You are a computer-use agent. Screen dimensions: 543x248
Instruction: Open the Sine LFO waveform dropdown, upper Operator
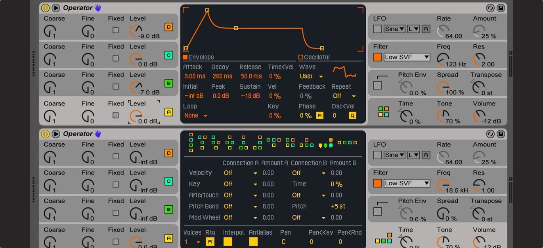click(x=395, y=29)
